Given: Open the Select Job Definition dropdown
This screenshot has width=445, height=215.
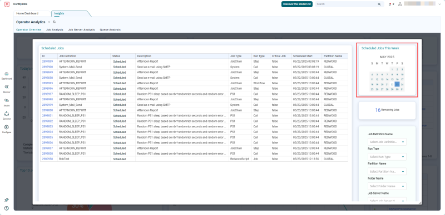Looking at the screenshot, I should [387, 142].
